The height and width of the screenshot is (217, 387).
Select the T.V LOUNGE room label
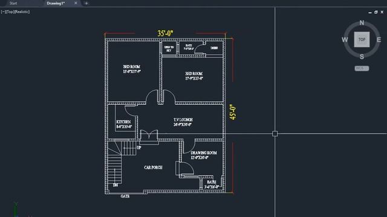tap(183, 119)
